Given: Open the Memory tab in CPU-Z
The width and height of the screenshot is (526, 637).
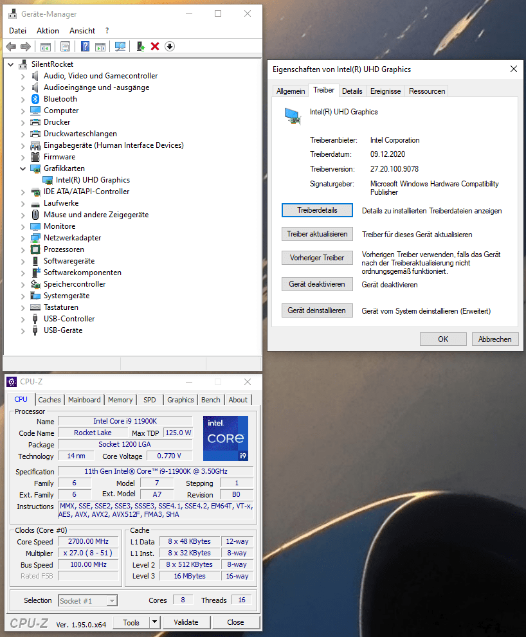Looking at the screenshot, I should click(120, 400).
